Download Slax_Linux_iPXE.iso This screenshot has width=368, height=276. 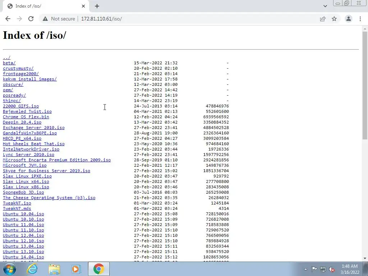pyautogui.click(x=27, y=176)
